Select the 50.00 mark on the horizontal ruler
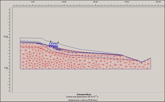 coord(95,2)
